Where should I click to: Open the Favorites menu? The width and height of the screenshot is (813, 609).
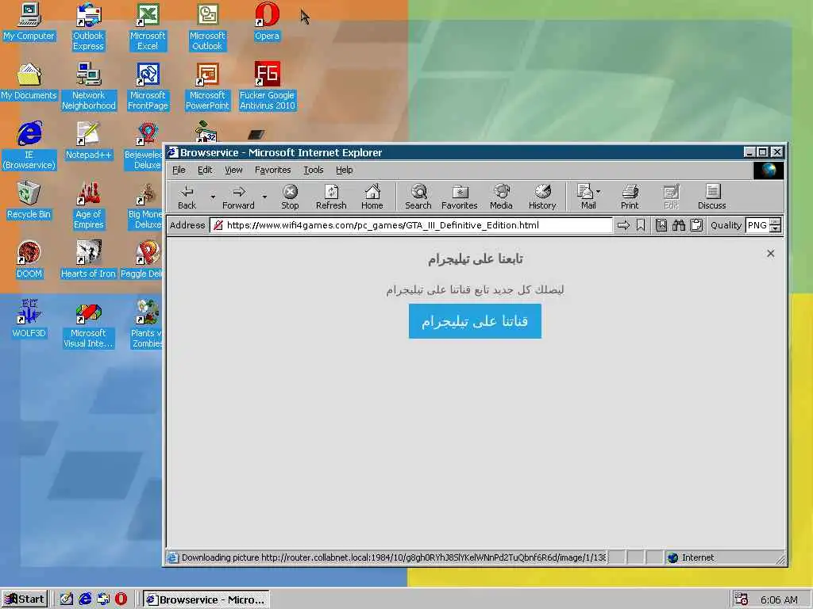[x=273, y=170]
